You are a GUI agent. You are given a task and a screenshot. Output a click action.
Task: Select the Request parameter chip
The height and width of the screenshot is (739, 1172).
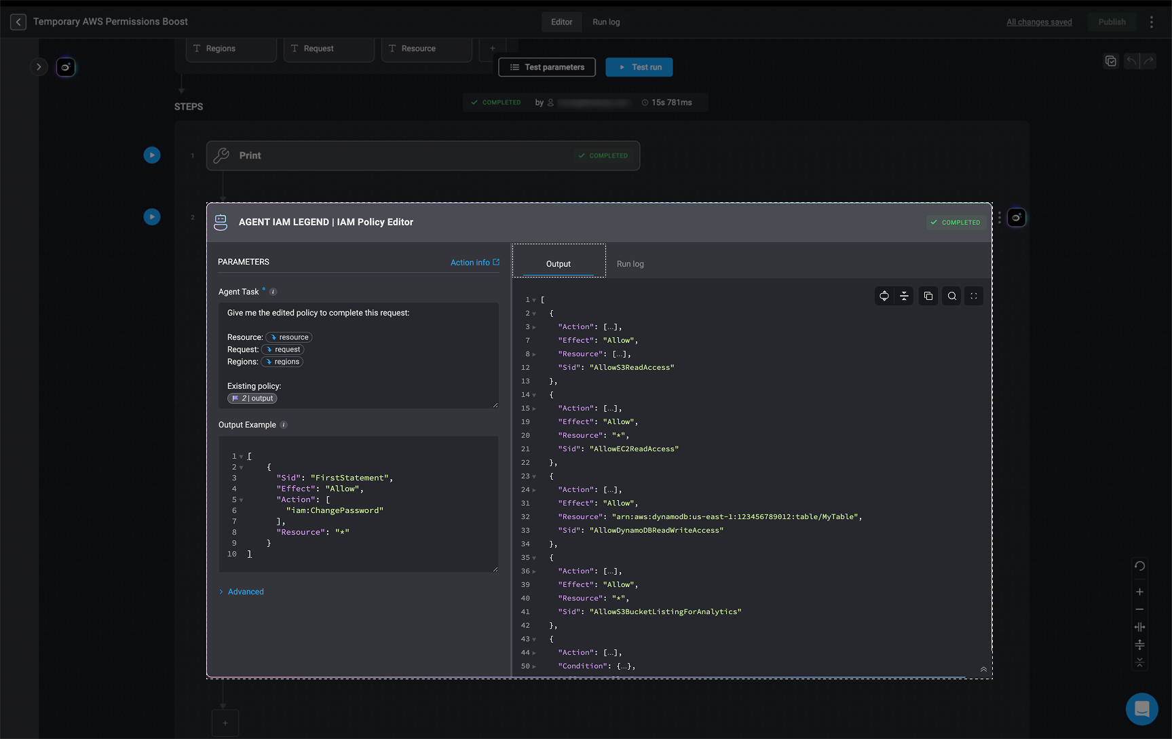[329, 49]
